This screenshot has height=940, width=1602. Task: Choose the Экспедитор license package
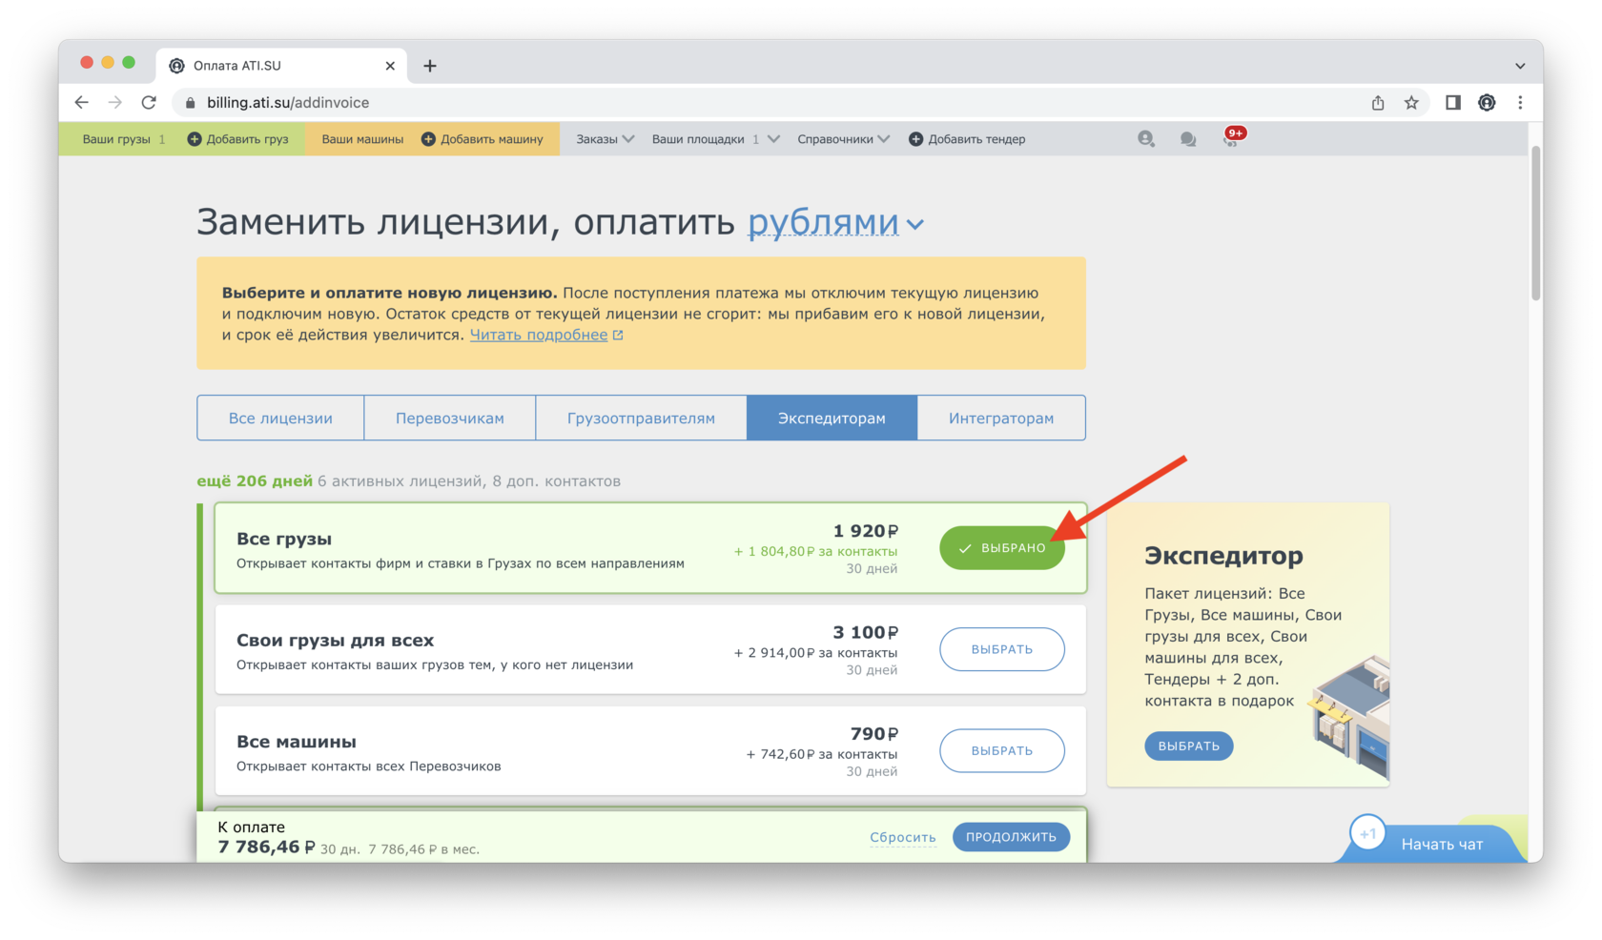pyautogui.click(x=1188, y=746)
